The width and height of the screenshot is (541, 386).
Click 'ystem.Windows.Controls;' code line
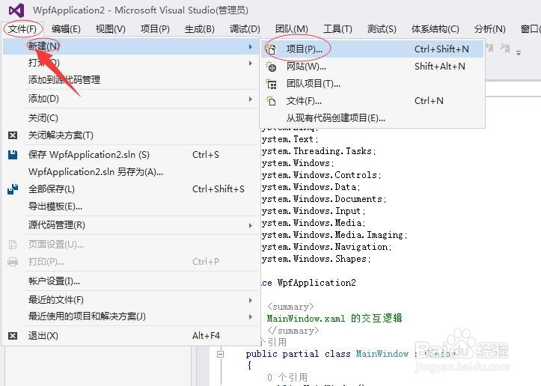coord(321,175)
